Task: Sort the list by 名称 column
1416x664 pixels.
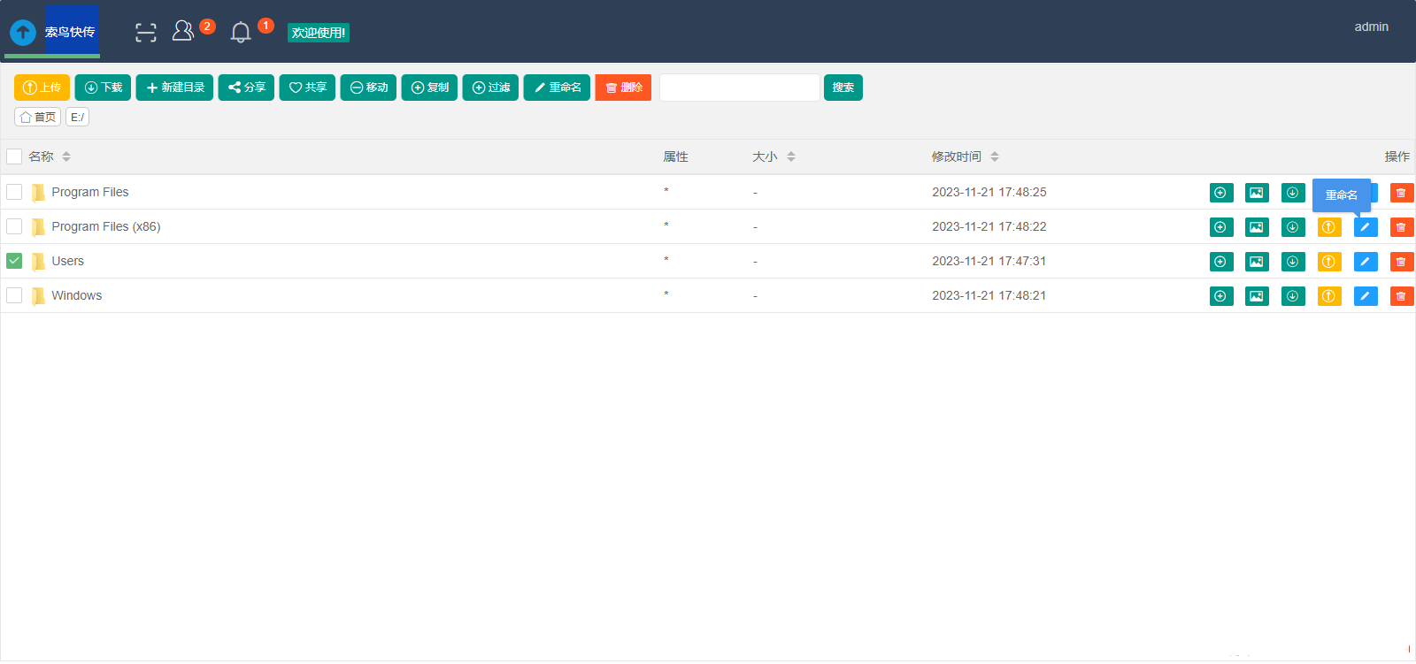Action: pos(66,156)
